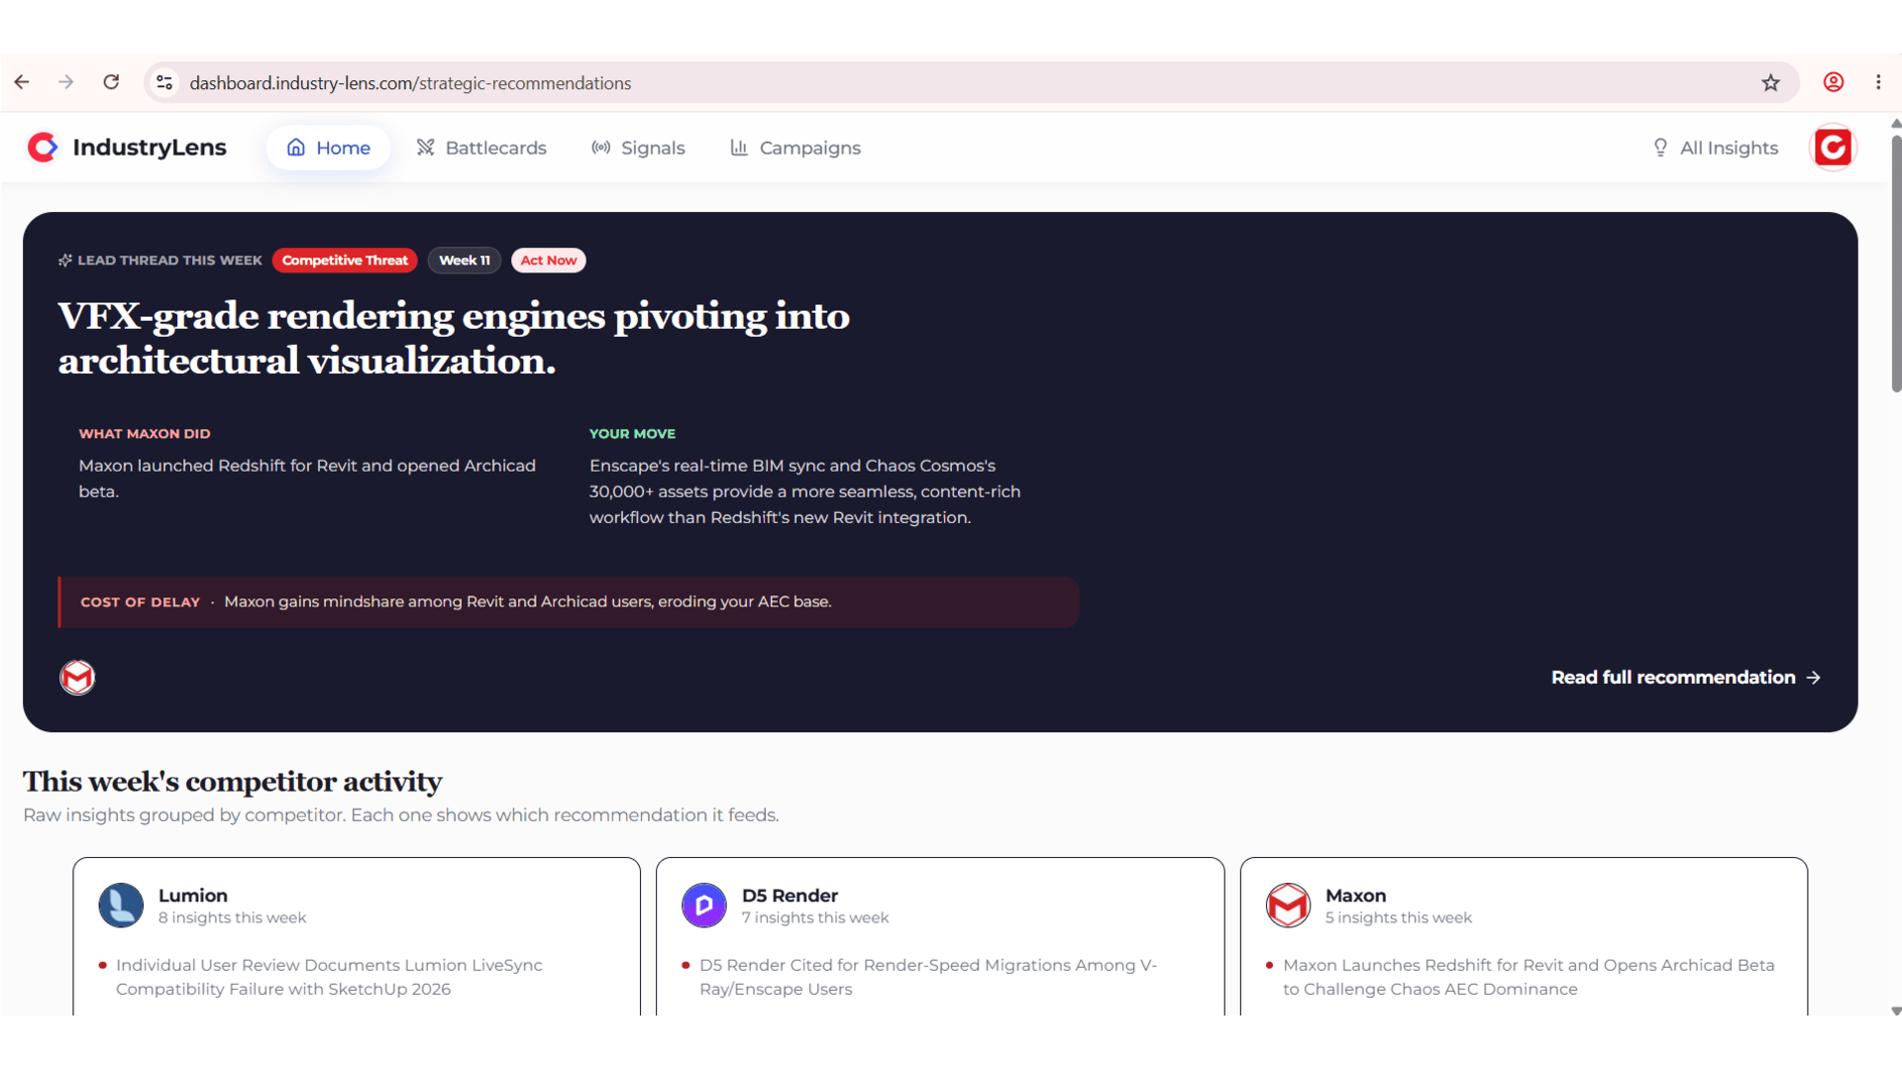Screen dimensions: 1902x1070
Task: Go forward in browser history
Action: tap(66, 82)
